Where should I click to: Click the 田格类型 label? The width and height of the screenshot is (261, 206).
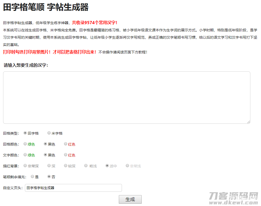point(11,133)
